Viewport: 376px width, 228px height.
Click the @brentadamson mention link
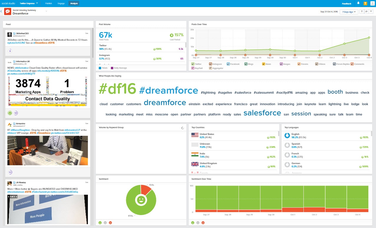tap(16, 192)
